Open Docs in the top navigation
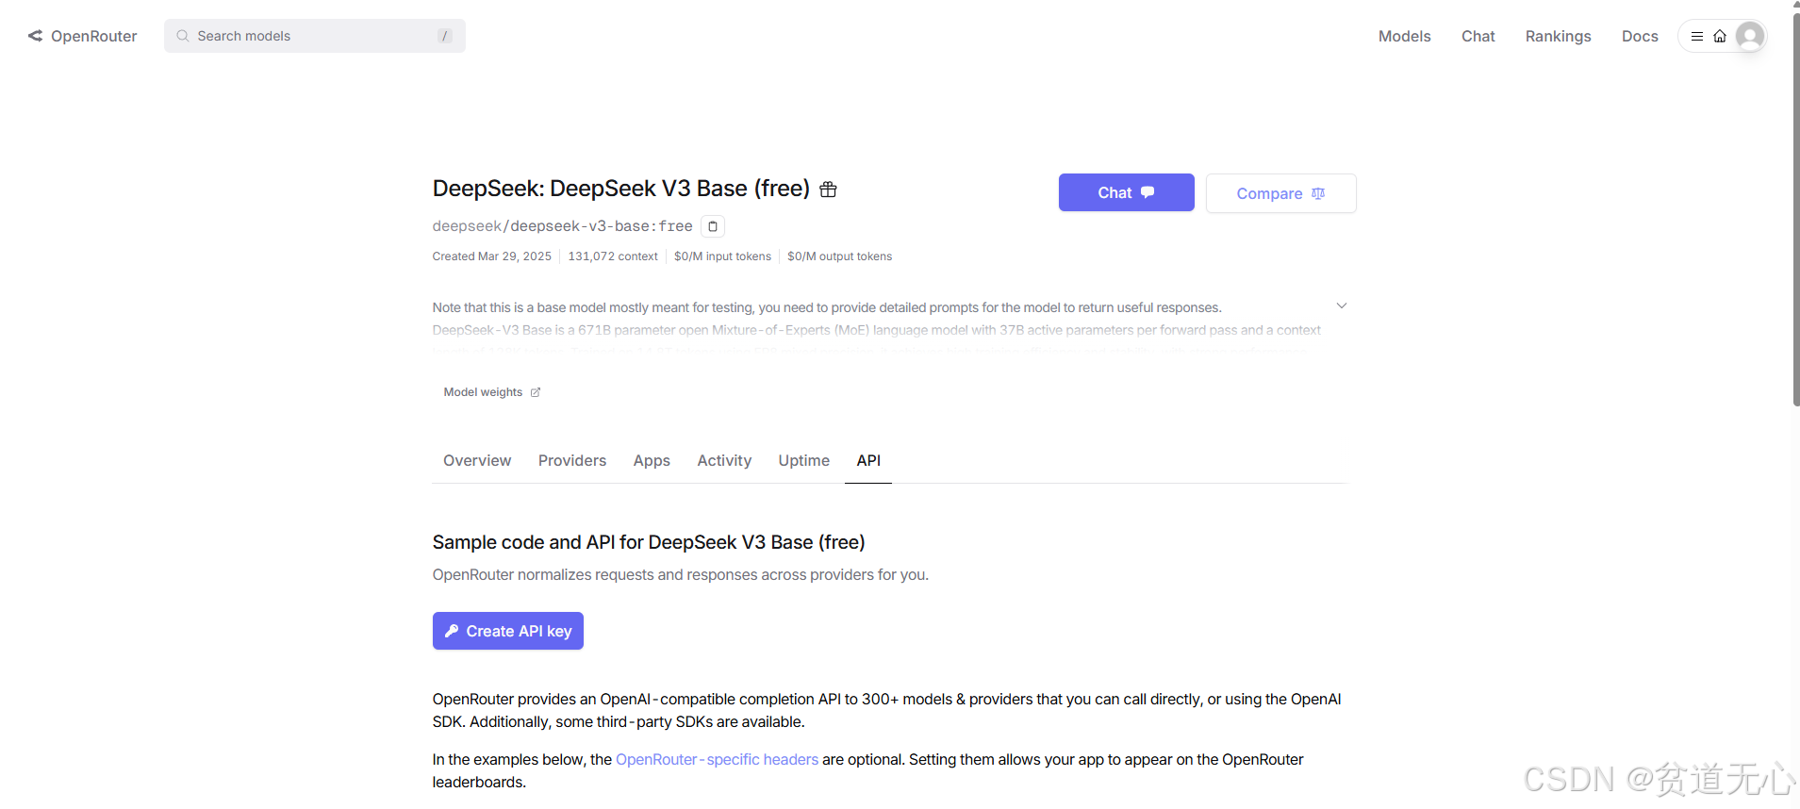Screen dimensions: 1800x809 [x=1640, y=36]
